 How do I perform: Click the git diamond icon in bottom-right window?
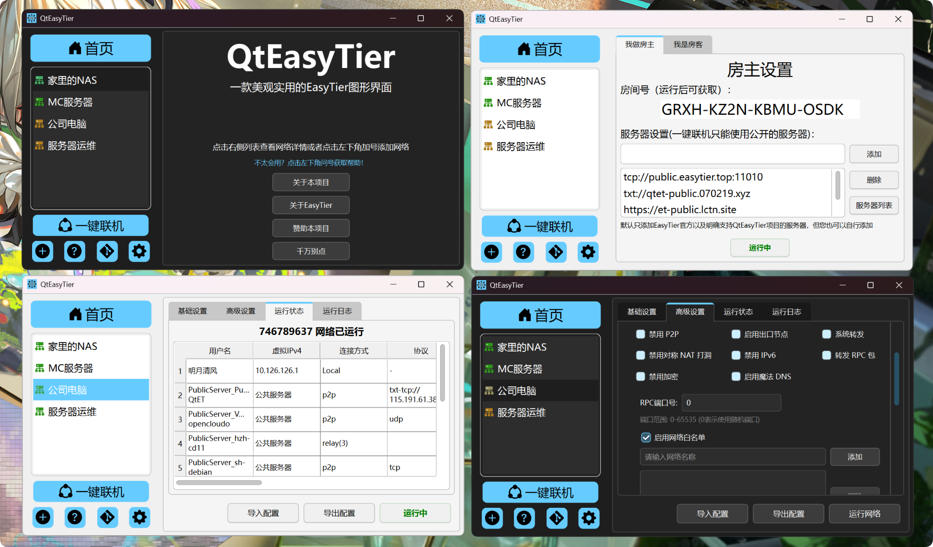click(557, 518)
